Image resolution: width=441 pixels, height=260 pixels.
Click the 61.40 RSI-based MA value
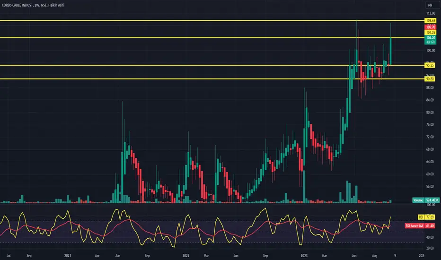430,225
